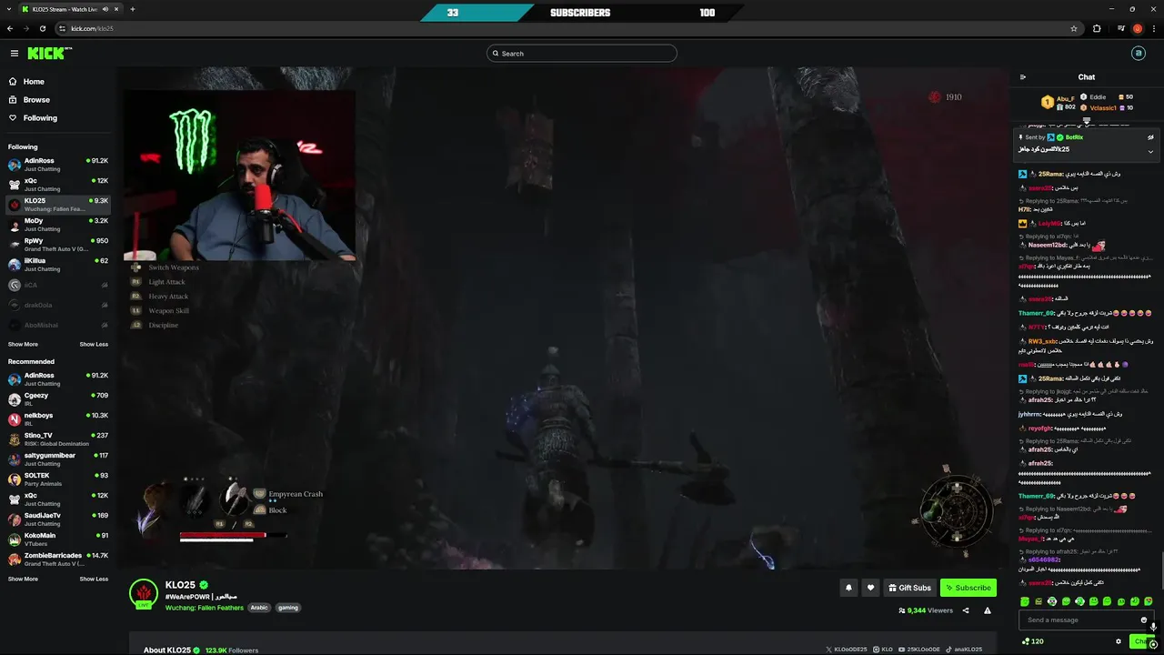
Task: Expand the gifter leaderboard arrow
Action: coord(1087,120)
